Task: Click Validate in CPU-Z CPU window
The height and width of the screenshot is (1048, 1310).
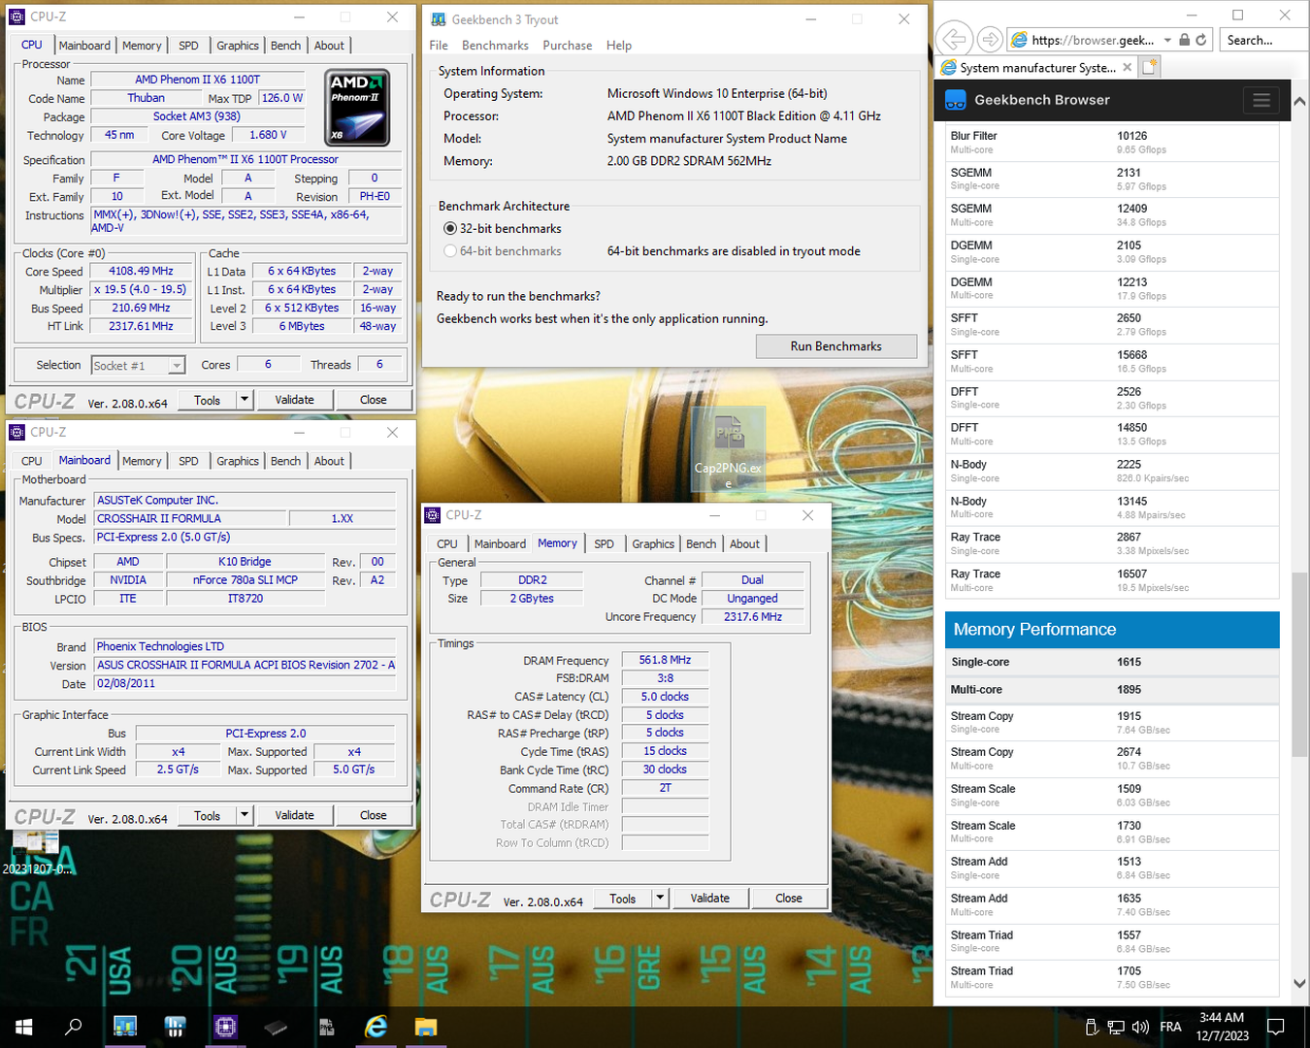Action: tap(294, 400)
